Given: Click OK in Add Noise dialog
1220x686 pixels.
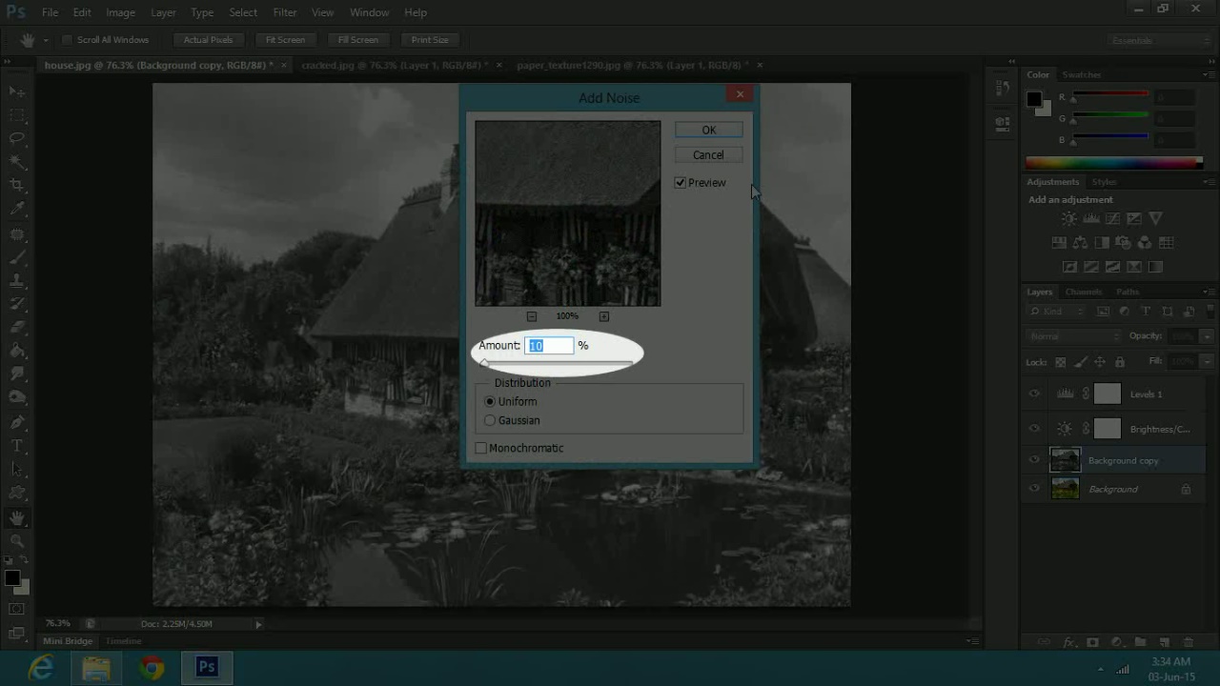Looking at the screenshot, I should pos(708,130).
